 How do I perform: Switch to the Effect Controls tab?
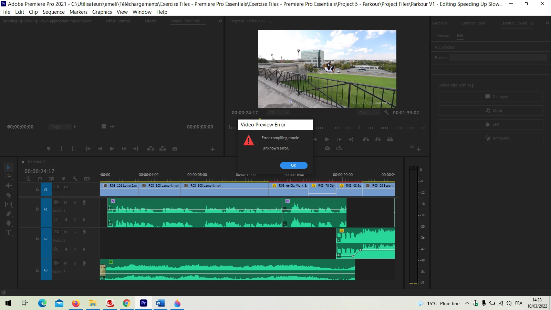tap(118, 21)
